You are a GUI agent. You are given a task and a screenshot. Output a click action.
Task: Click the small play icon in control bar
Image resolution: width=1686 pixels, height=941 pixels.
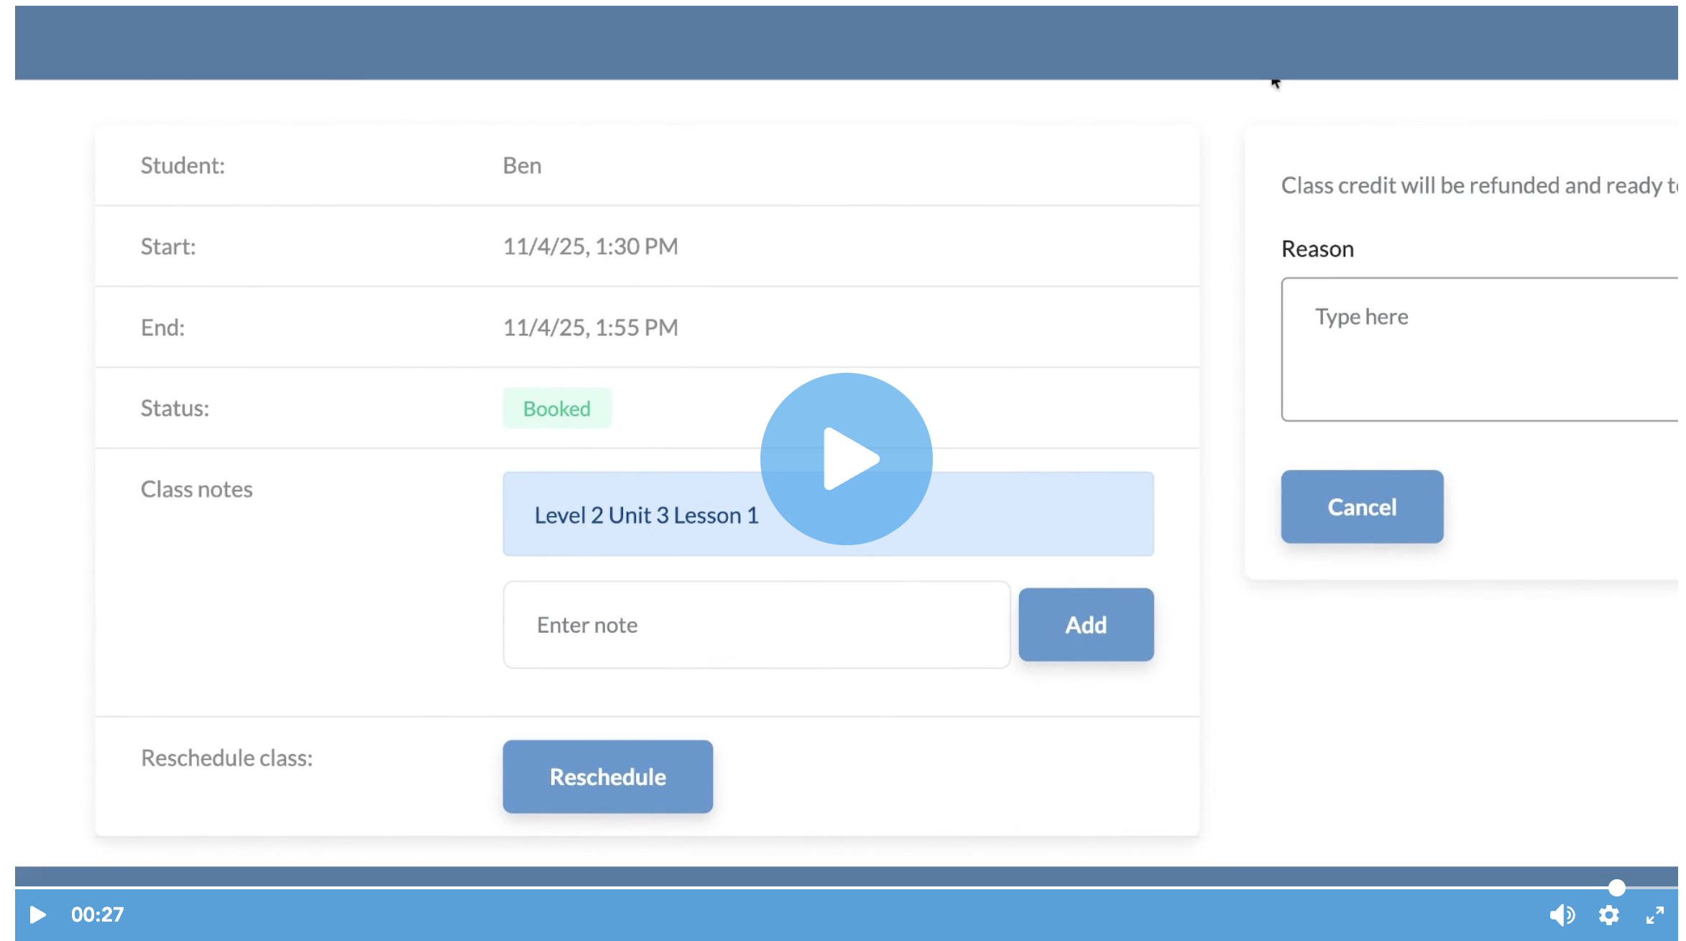37,914
